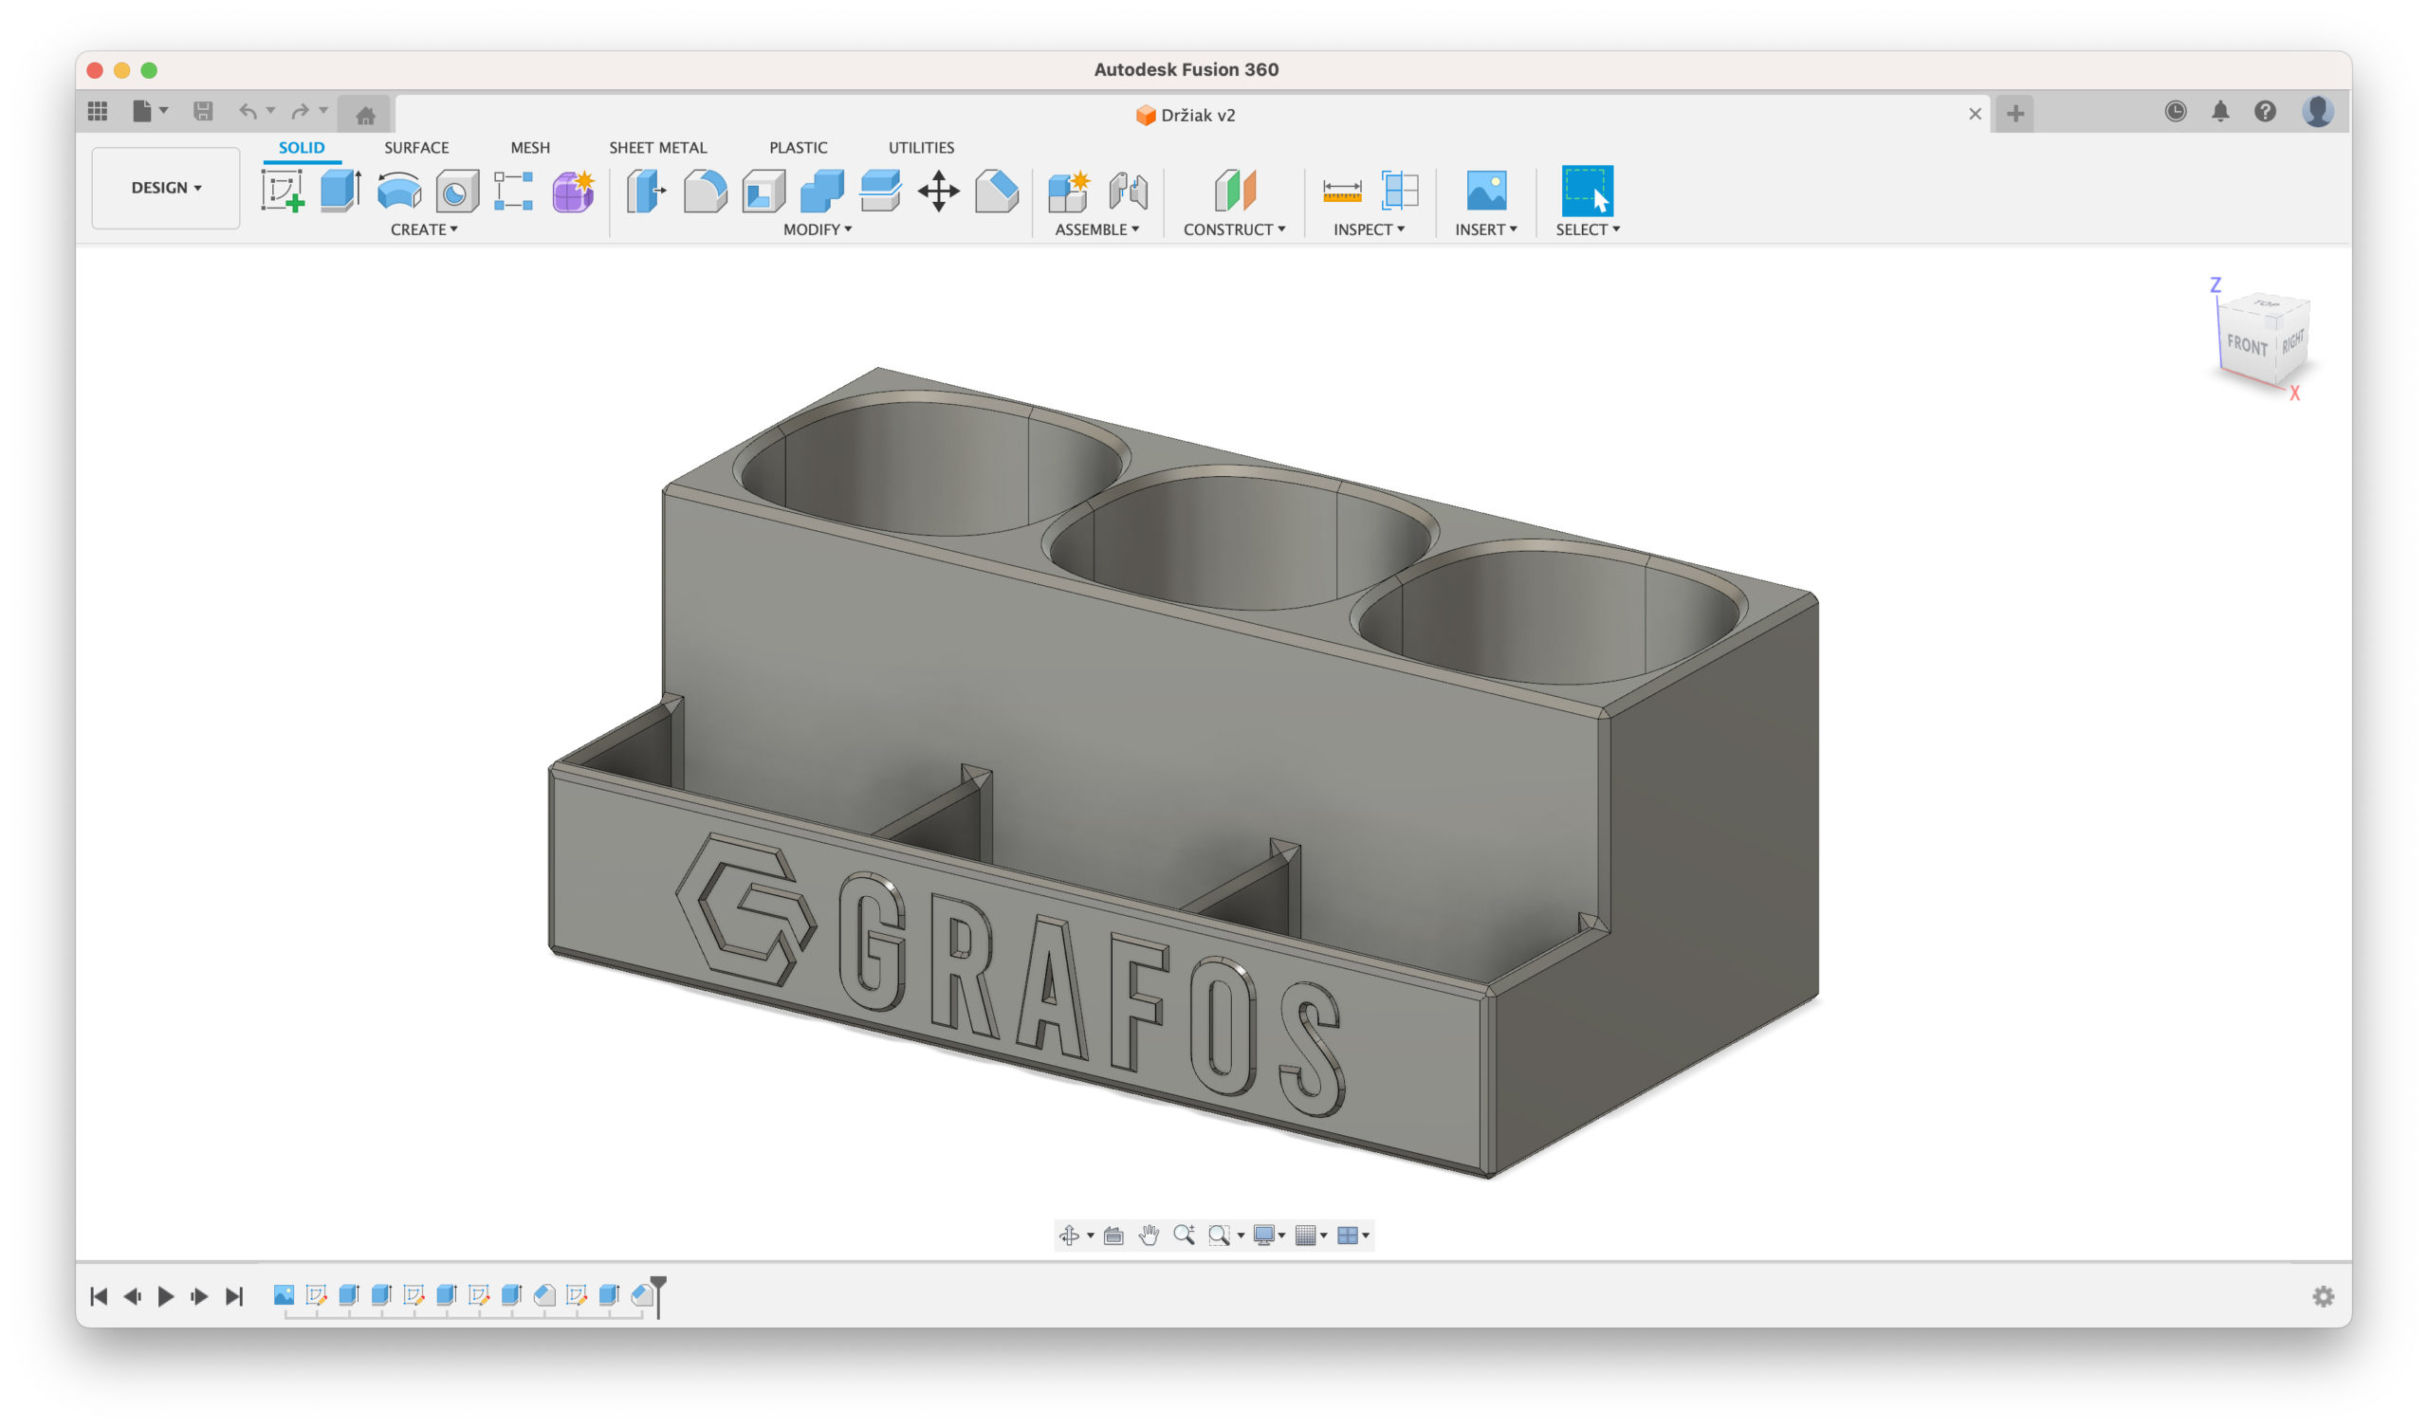
Task: Expand the CREATE menu
Action: coord(424,229)
